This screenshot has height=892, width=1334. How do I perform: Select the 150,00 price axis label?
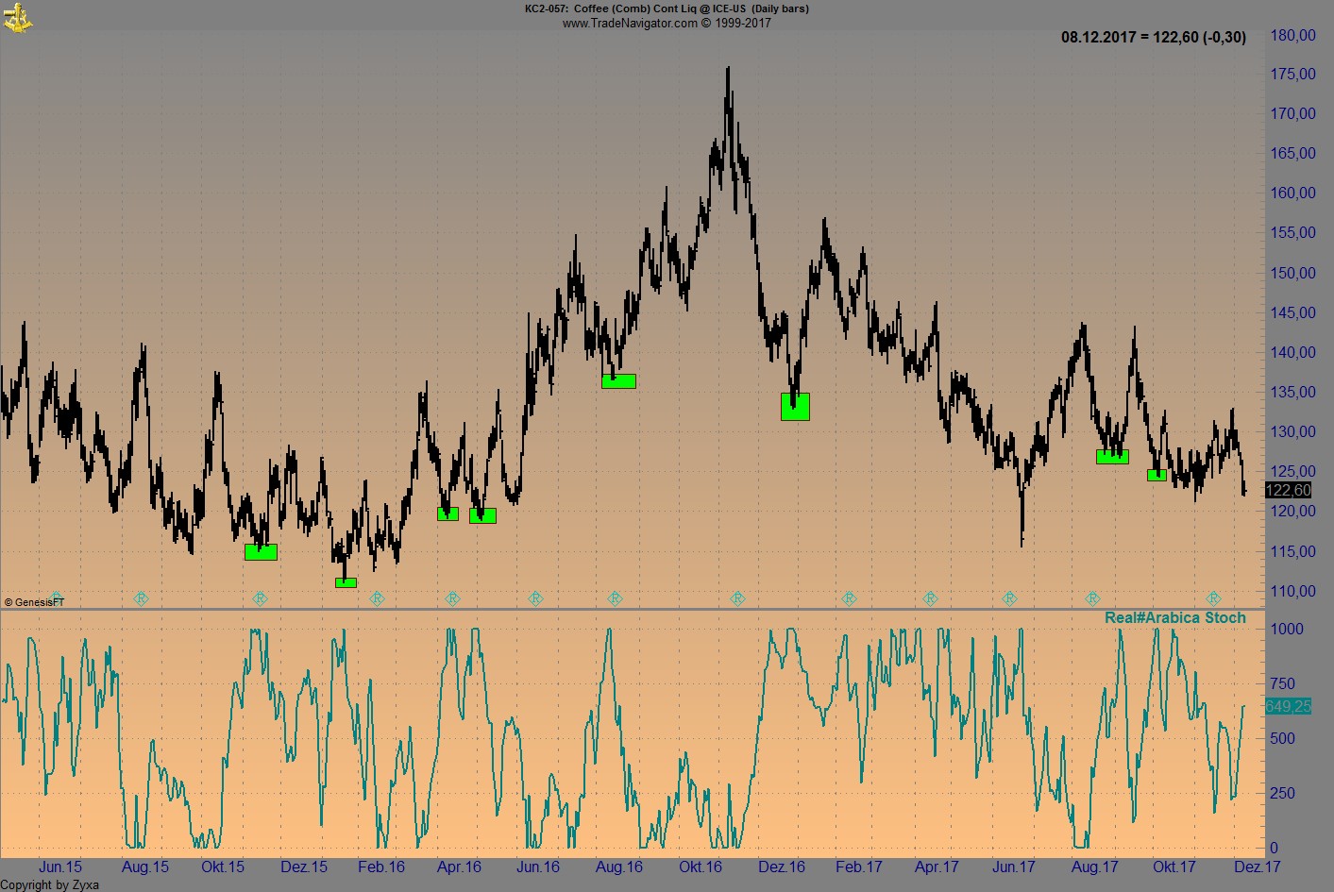tap(1293, 273)
